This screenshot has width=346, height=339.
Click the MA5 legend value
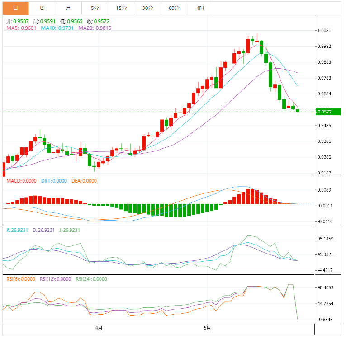[x=21, y=28]
